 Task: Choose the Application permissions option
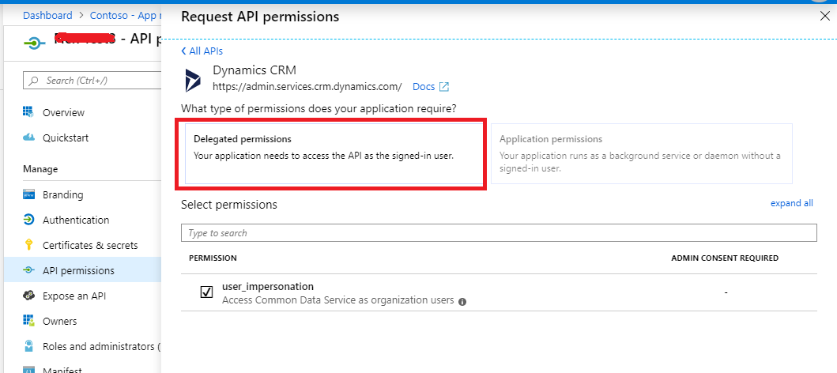point(640,153)
